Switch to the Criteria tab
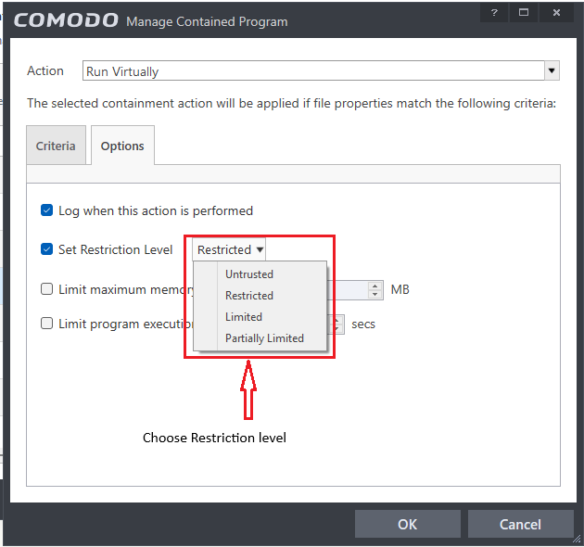This screenshot has width=584, height=547. (x=56, y=146)
